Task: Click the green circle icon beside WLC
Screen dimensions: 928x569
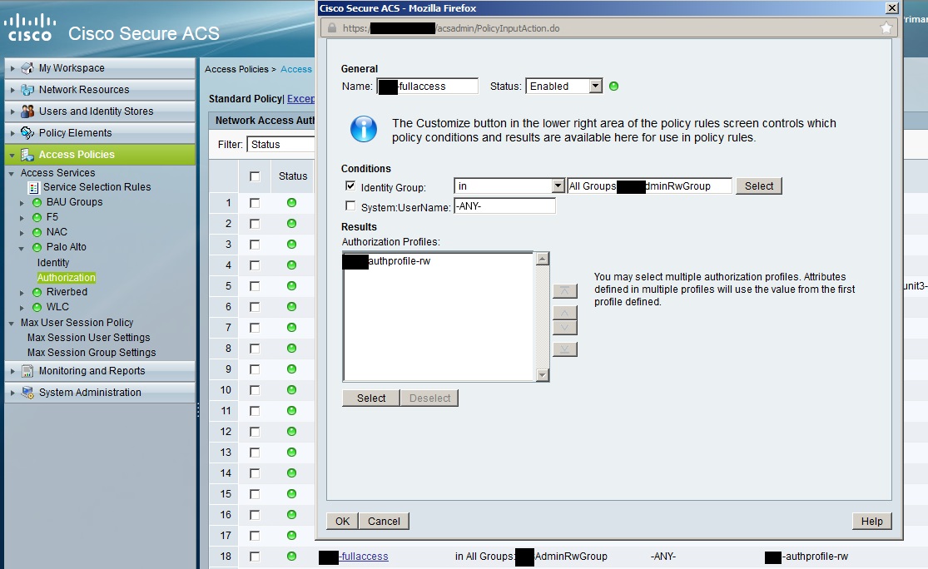Action: click(37, 307)
